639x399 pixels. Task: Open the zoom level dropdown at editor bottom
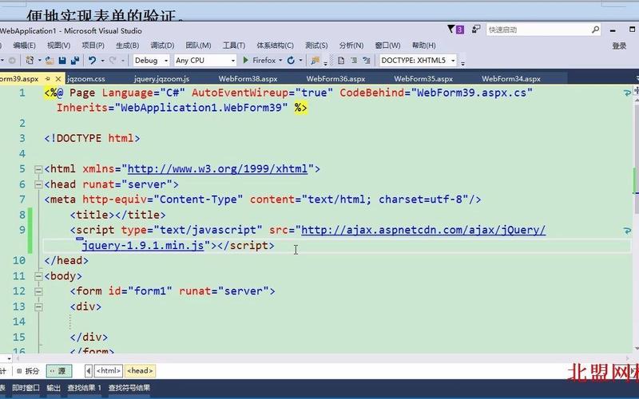click(x=9, y=358)
